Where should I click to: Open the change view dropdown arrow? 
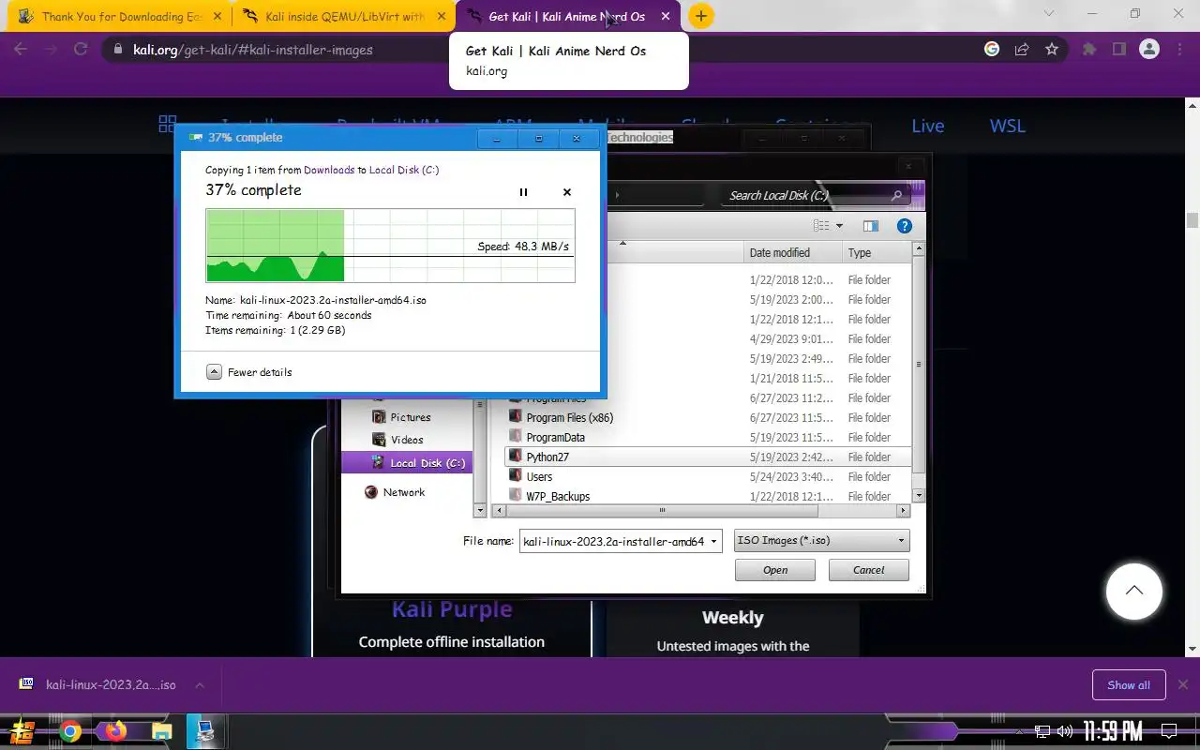[x=839, y=226]
